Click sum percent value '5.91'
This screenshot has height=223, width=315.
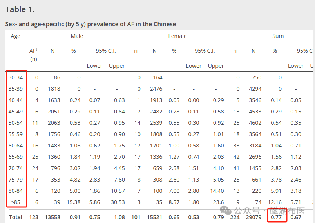click(276, 191)
